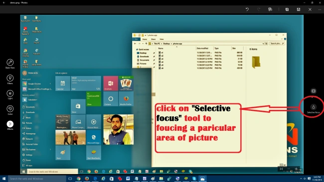Undo the last edit
Image resolution: width=324 pixels, height=182 pixels.
pos(247,9)
